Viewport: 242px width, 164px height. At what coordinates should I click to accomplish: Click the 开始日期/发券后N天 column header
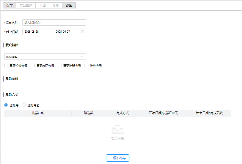(x=163, y=113)
